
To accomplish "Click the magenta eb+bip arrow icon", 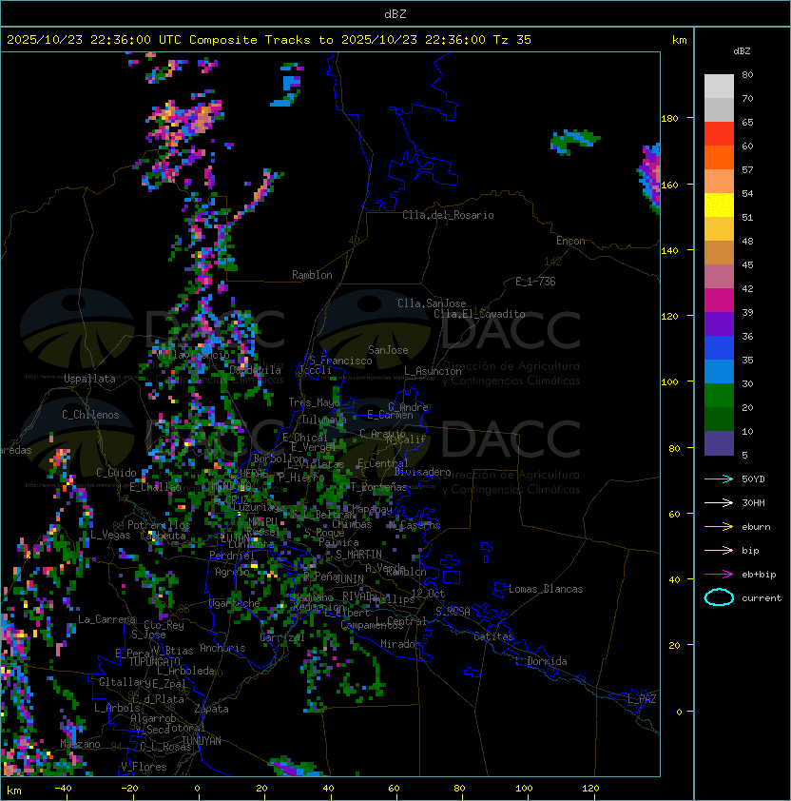I will (x=719, y=575).
